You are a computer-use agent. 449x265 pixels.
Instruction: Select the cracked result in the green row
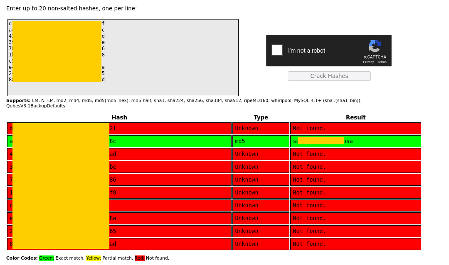click(355, 141)
